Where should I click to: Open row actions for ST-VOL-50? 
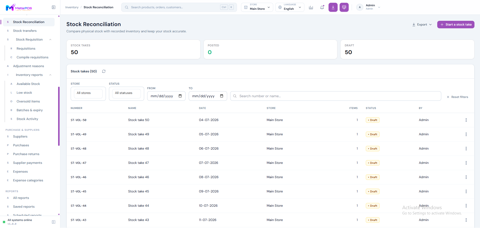(x=466, y=120)
